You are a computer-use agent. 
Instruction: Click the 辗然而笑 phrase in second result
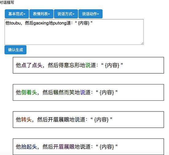[64, 92]
